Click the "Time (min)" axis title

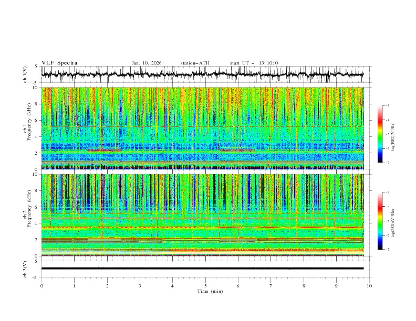coord(210,291)
